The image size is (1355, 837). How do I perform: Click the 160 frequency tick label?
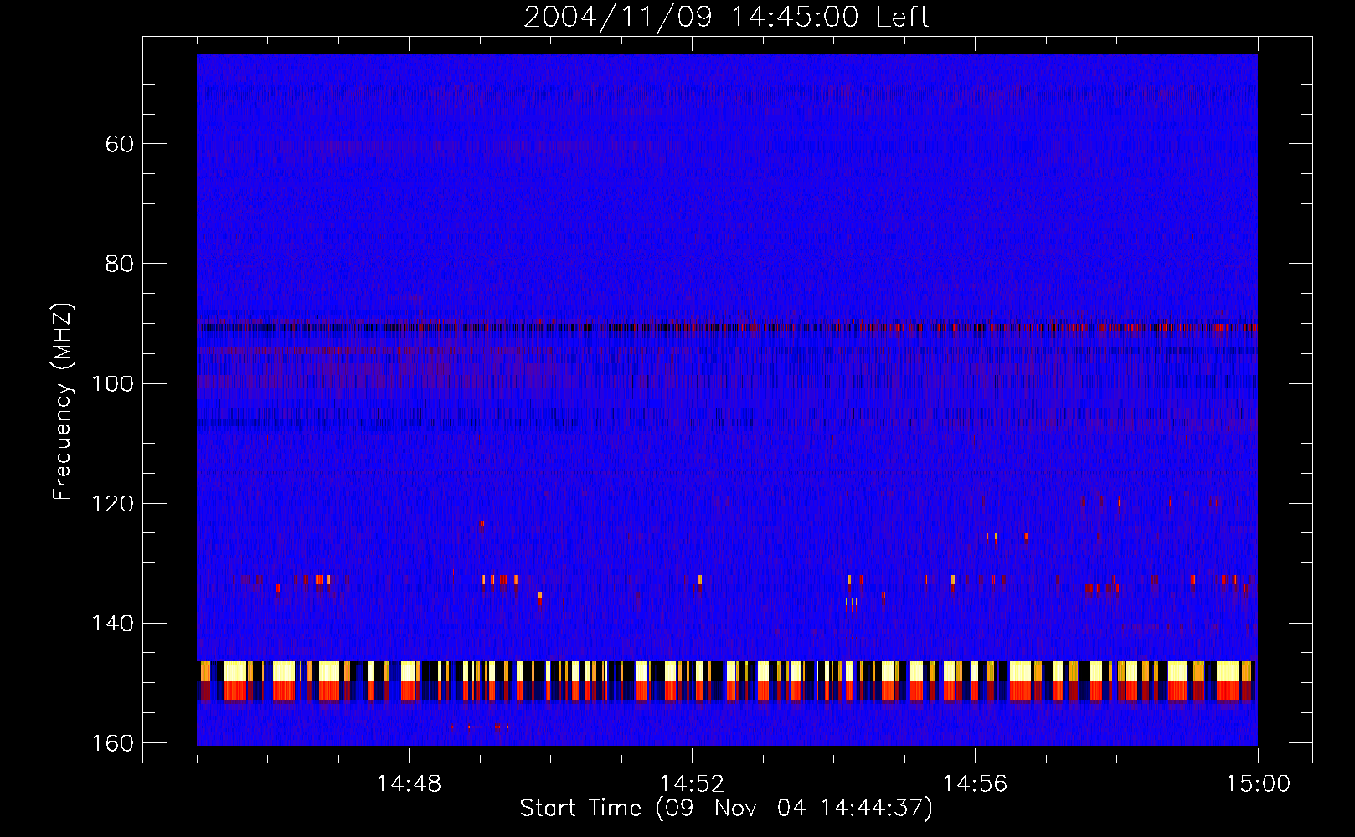pos(112,743)
